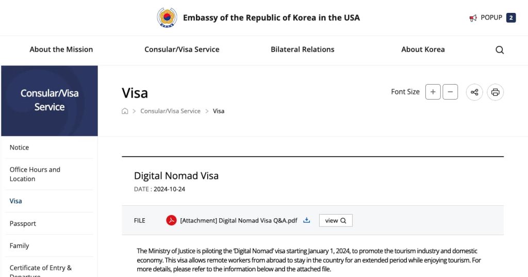
Task: Click Consular/Visa Service breadcrumb link
Action: point(170,111)
